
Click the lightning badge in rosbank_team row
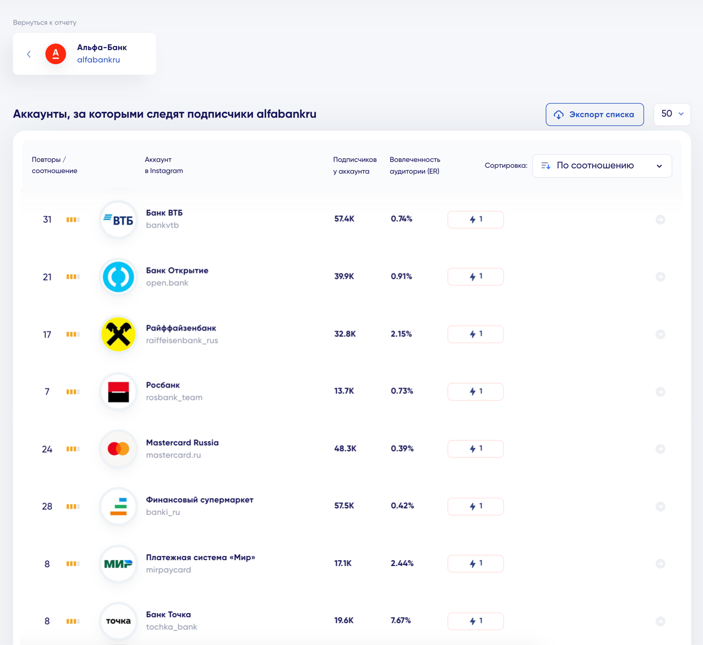[x=476, y=392]
